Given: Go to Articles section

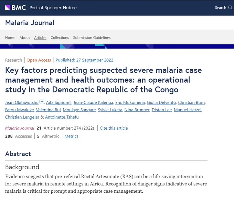Looking at the screenshot, I should [40, 38].
